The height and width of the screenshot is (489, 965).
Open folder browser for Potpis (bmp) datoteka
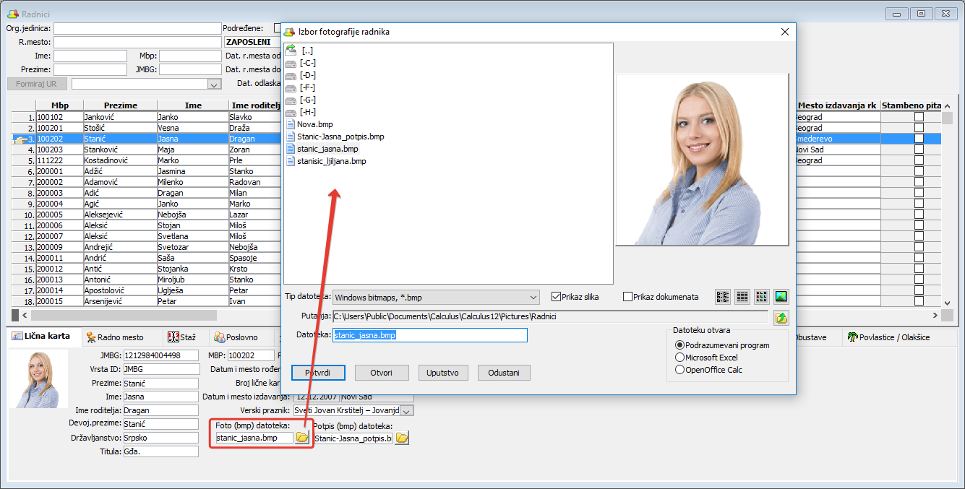401,438
